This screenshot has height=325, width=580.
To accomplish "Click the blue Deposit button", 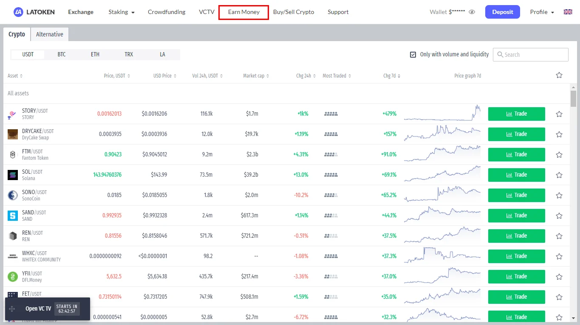I will pyautogui.click(x=503, y=12).
